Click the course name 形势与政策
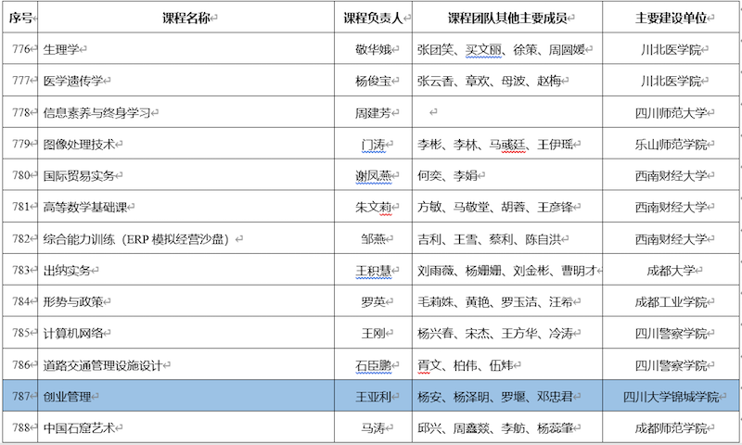Image resolution: width=742 pixels, height=445 pixels. [73, 301]
